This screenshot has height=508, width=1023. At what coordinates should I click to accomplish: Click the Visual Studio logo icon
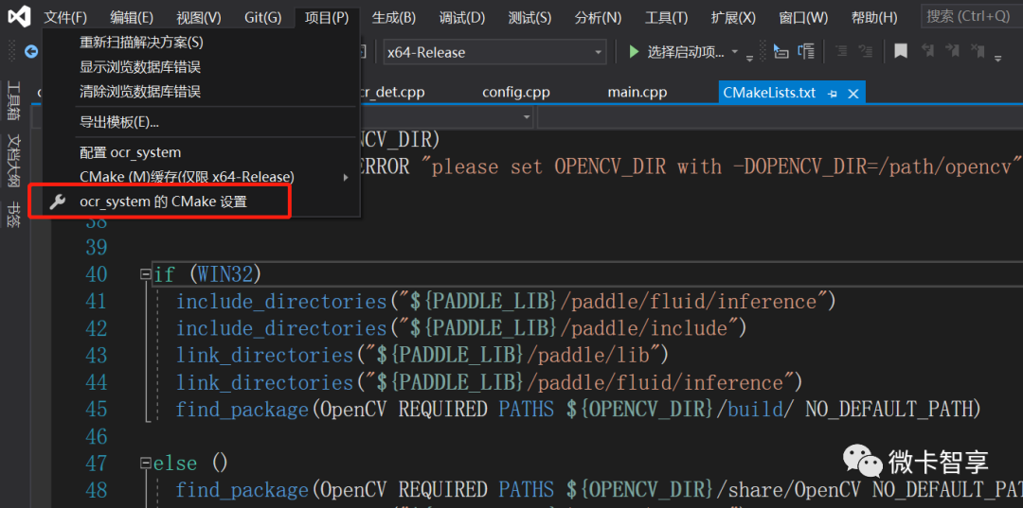coord(19,17)
